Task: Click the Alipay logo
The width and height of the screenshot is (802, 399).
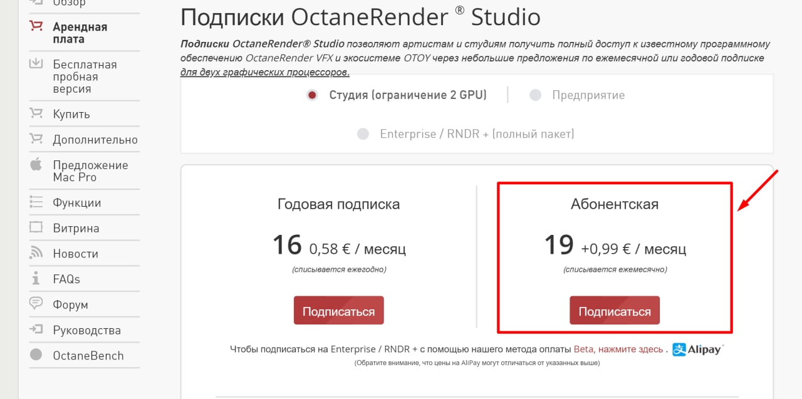Action: pos(697,349)
